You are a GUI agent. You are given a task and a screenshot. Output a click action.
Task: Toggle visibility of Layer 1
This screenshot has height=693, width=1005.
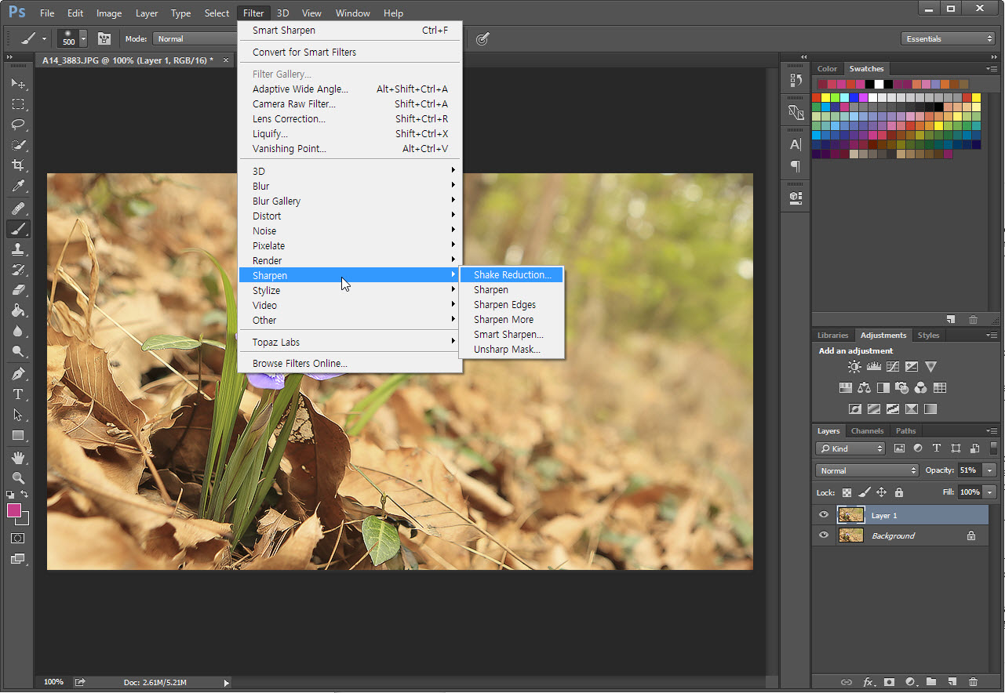[824, 515]
